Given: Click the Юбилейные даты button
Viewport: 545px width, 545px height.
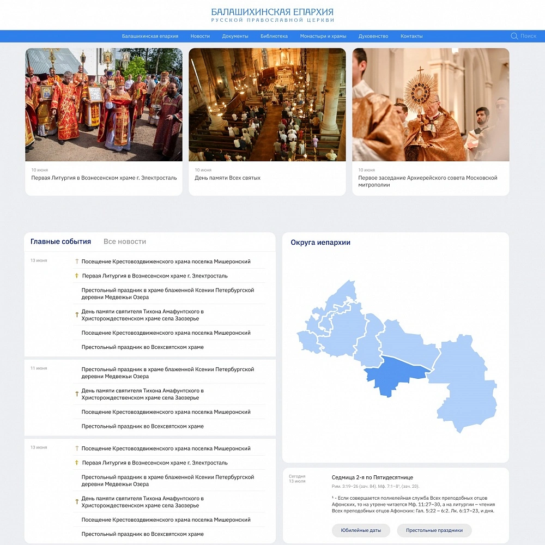Looking at the screenshot, I should [x=361, y=530].
